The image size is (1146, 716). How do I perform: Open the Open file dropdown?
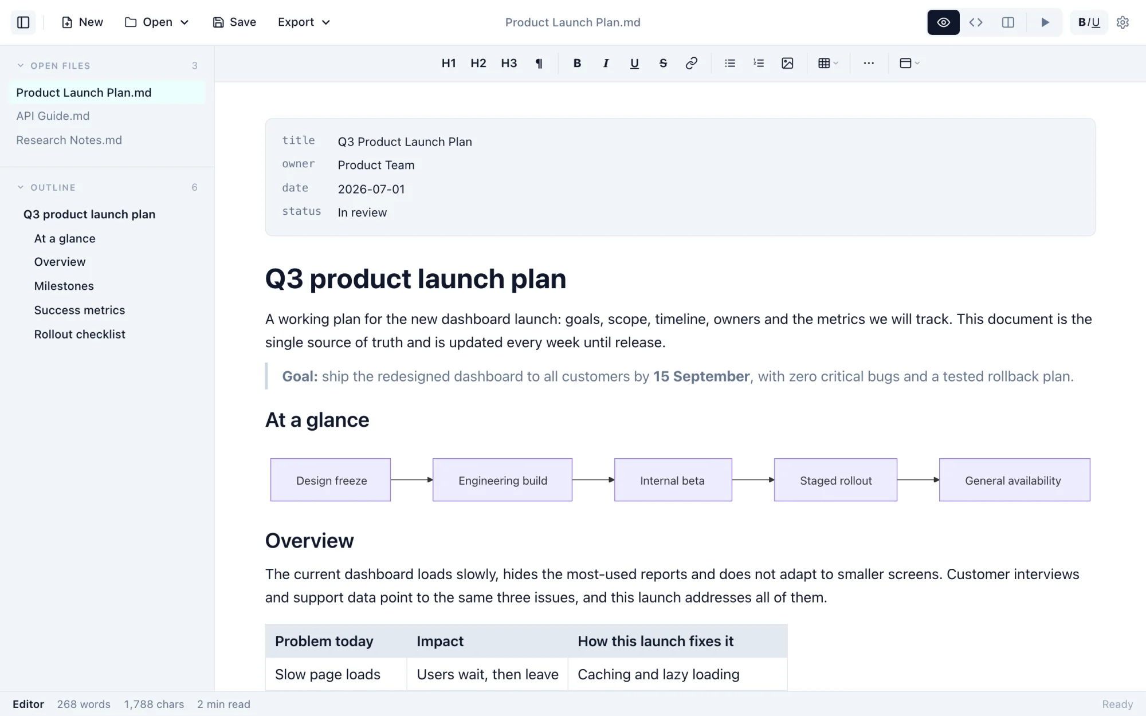[x=157, y=22]
